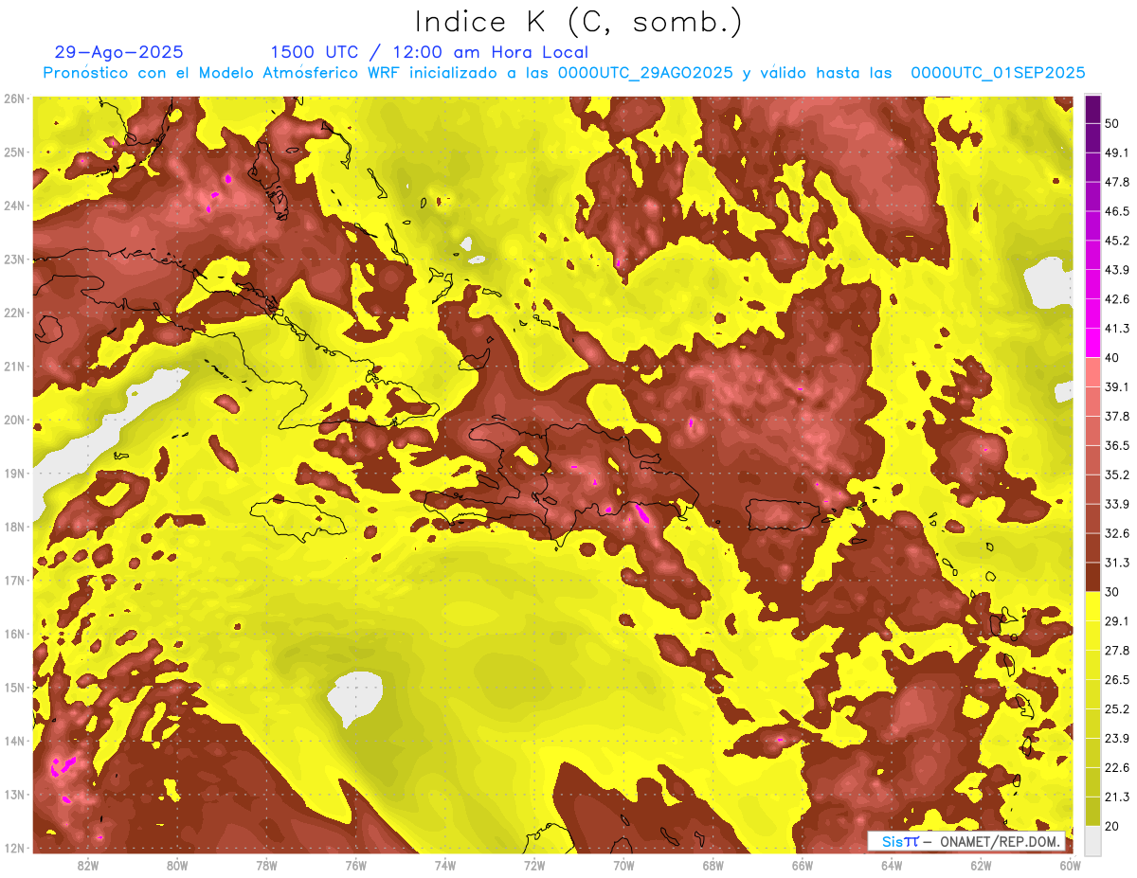This screenshot has width=1137, height=878.
Task: Select the longitude label "62W"
Action: pos(981,865)
